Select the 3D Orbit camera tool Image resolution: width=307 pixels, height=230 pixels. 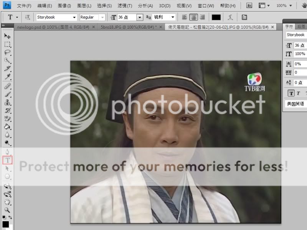pos(7,194)
